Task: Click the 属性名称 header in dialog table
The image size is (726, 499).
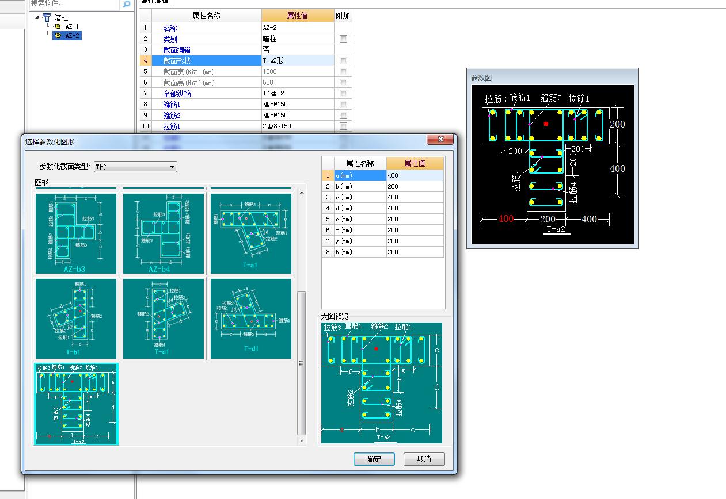Action: click(360, 163)
